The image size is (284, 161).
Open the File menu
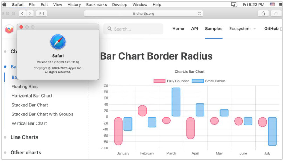click(32, 5)
